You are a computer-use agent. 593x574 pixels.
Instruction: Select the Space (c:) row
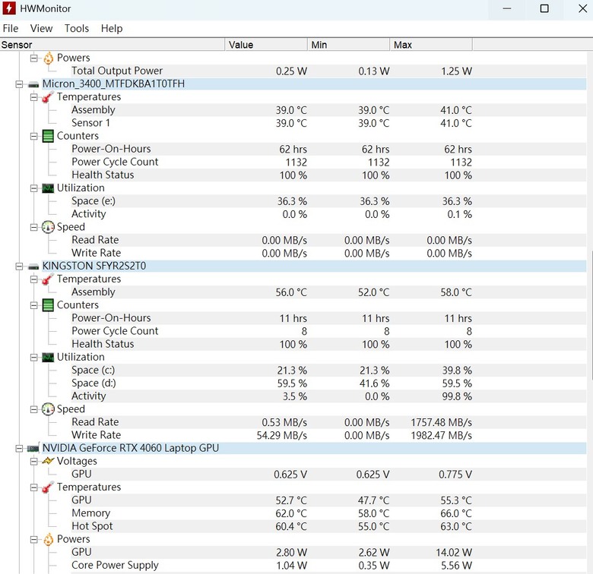328,370
